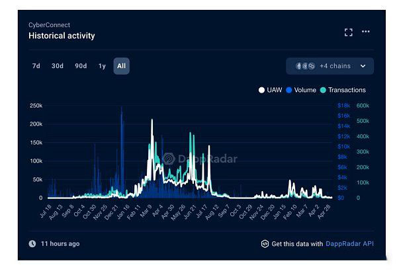Select the 30d time range tab
397x273 pixels.
point(58,66)
